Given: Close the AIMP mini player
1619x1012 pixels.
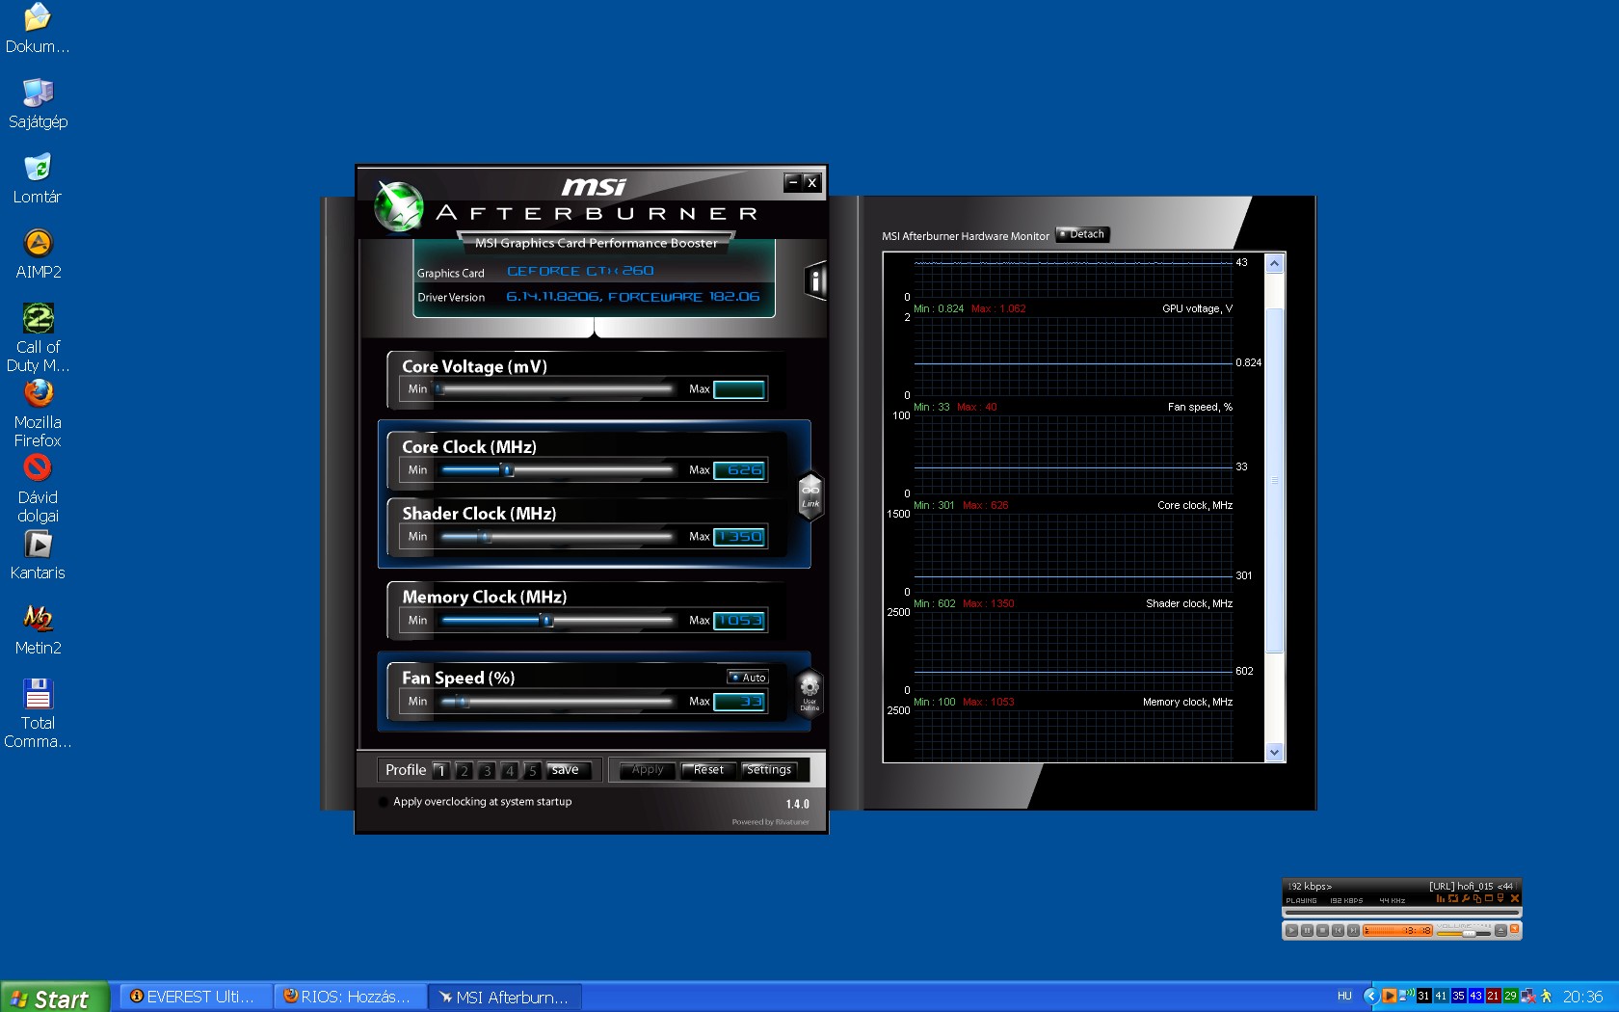Looking at the screenshot, I should click(x=1515, y=898).
